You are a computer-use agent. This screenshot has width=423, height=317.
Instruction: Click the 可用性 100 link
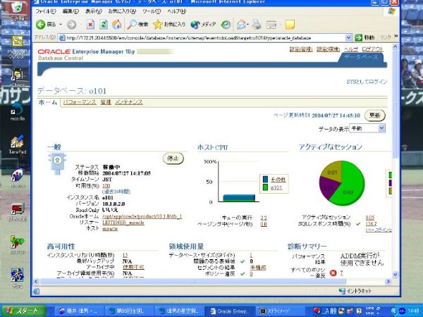pyautogui.click(x=106, y=186)
